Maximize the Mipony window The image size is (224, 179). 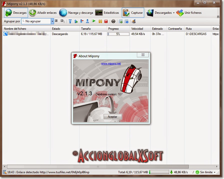click(205, 3)
